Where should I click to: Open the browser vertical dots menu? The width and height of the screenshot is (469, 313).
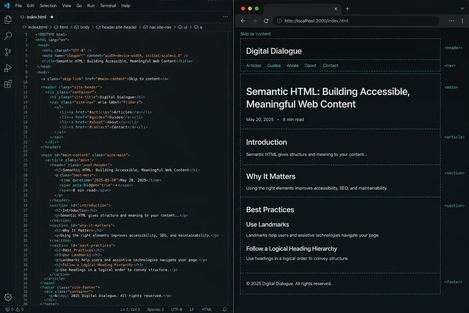[x=462, y=21]
